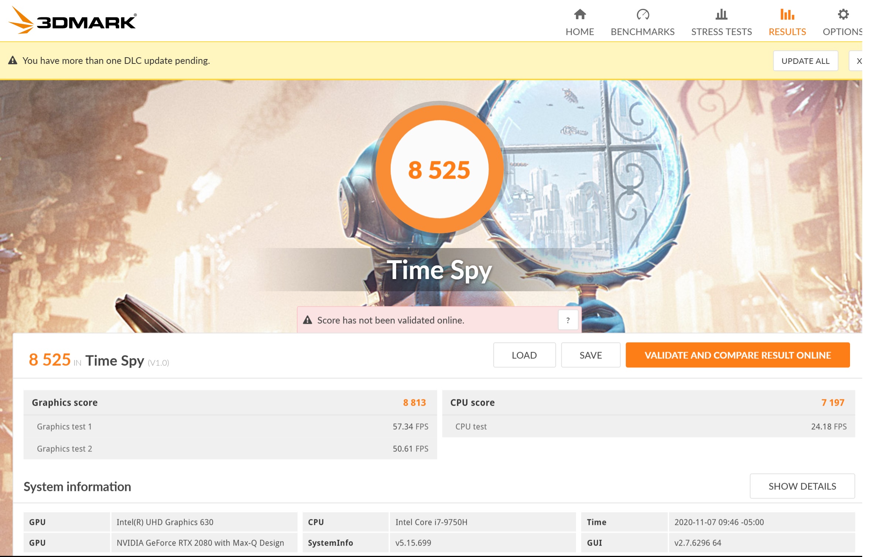Click the warning icon beside unvalidated score message

pyautogui.click(x=308, y=320)
